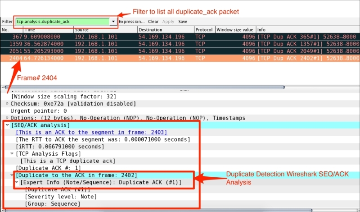Sort packets by the Time column
The image size is (360, 212).
pos(49,30)
